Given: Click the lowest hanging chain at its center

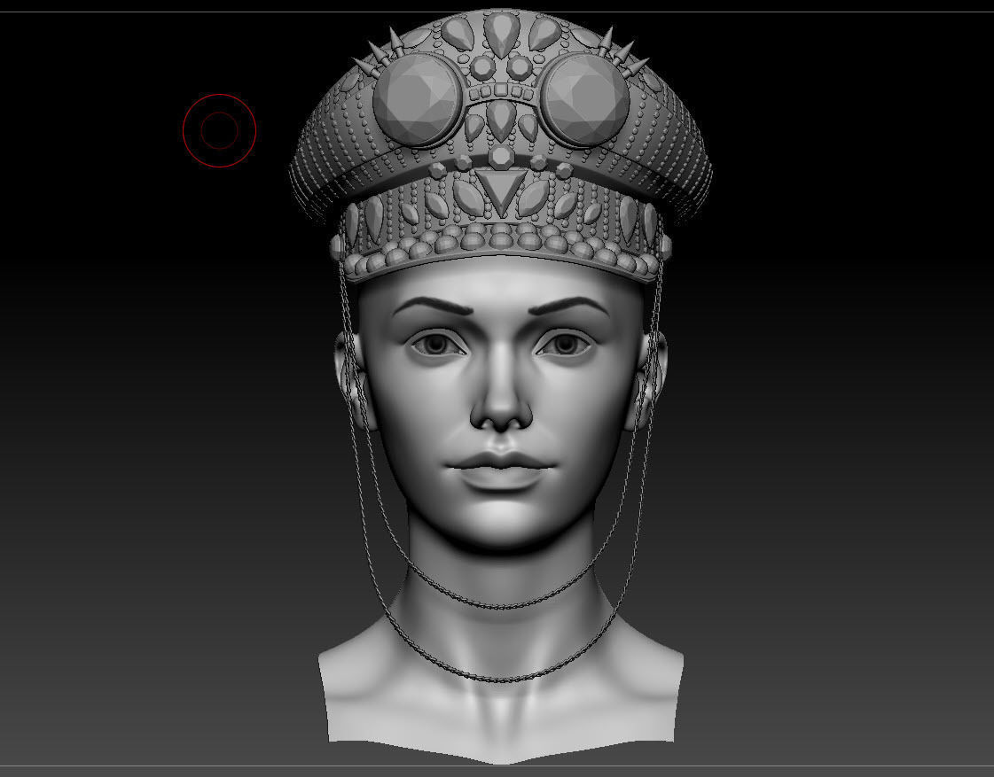Looking at the screenshot, I should [x=501, y=679].
